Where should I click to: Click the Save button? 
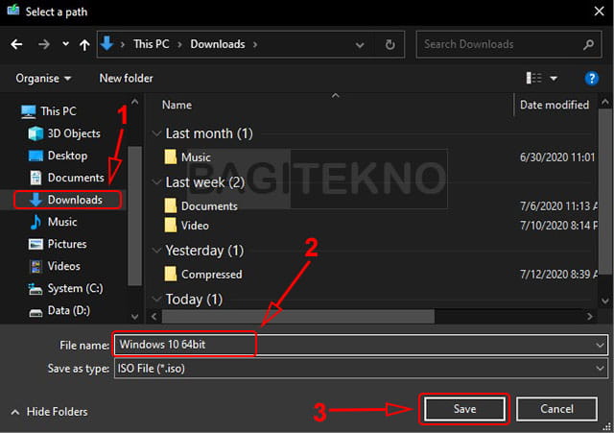(x=464, y=409)
